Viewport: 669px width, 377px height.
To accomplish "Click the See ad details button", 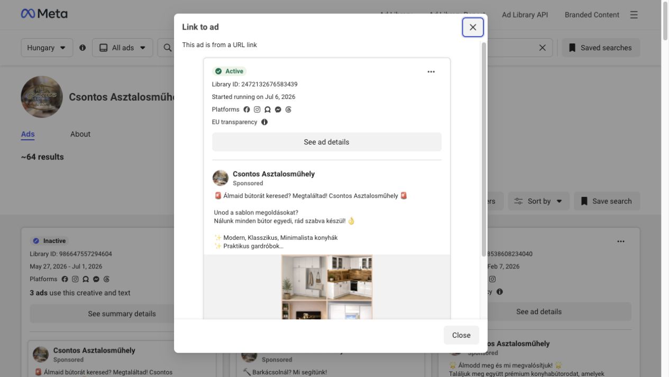I will click(327, 142).
